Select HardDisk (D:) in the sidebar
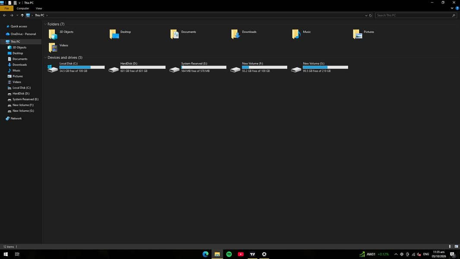 pos(21,94)
